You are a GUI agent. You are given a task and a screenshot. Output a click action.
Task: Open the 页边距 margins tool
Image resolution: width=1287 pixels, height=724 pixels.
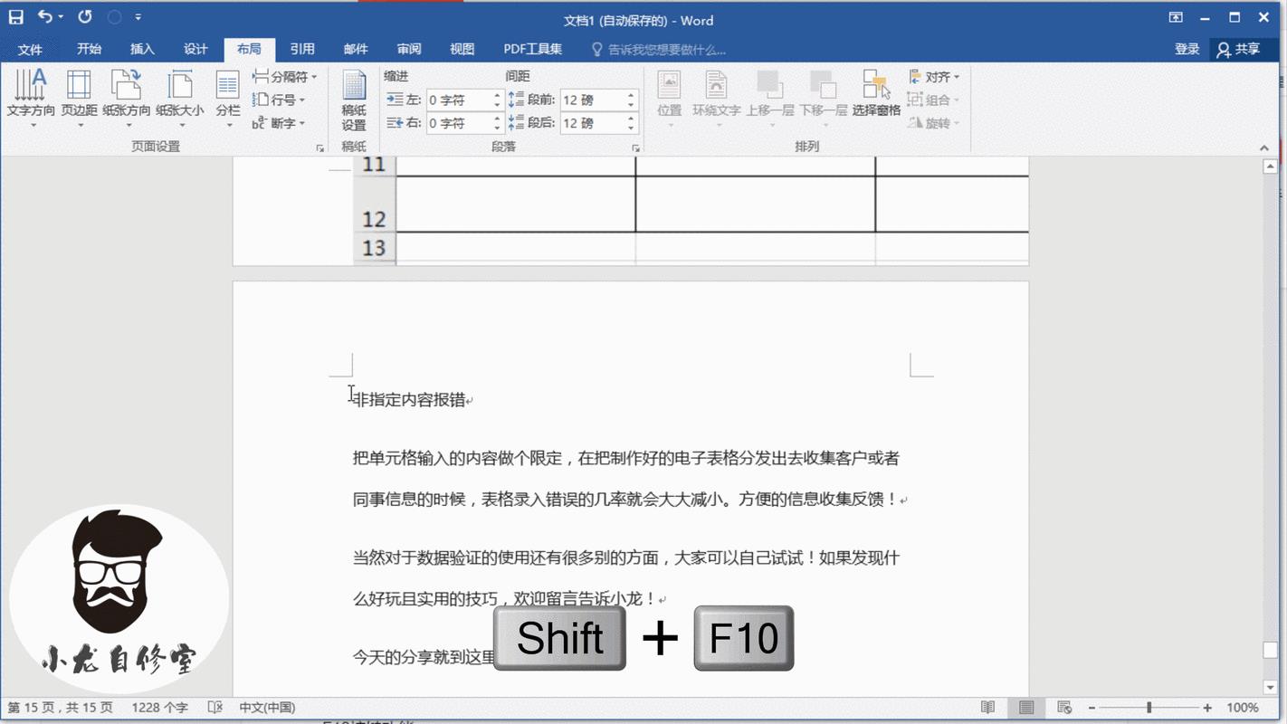80,98
